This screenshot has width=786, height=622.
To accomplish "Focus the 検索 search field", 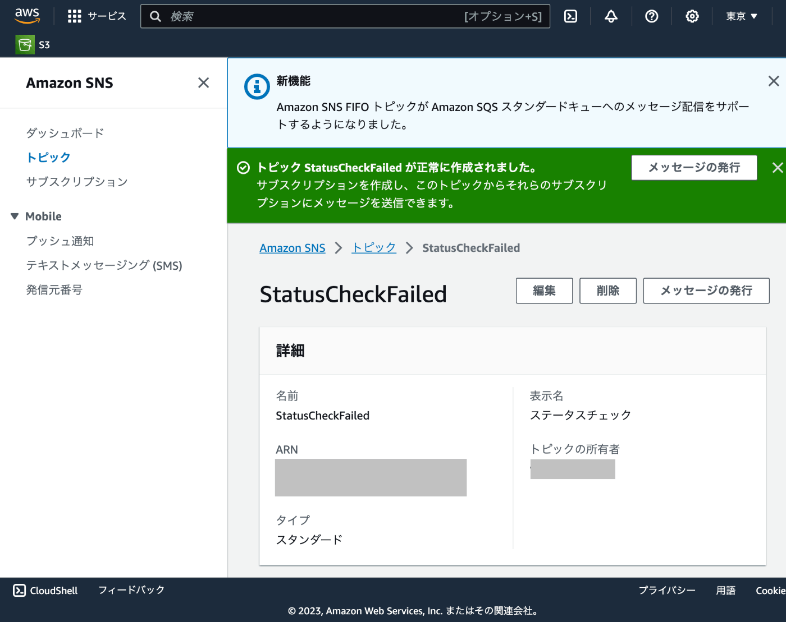I will 345,16.
